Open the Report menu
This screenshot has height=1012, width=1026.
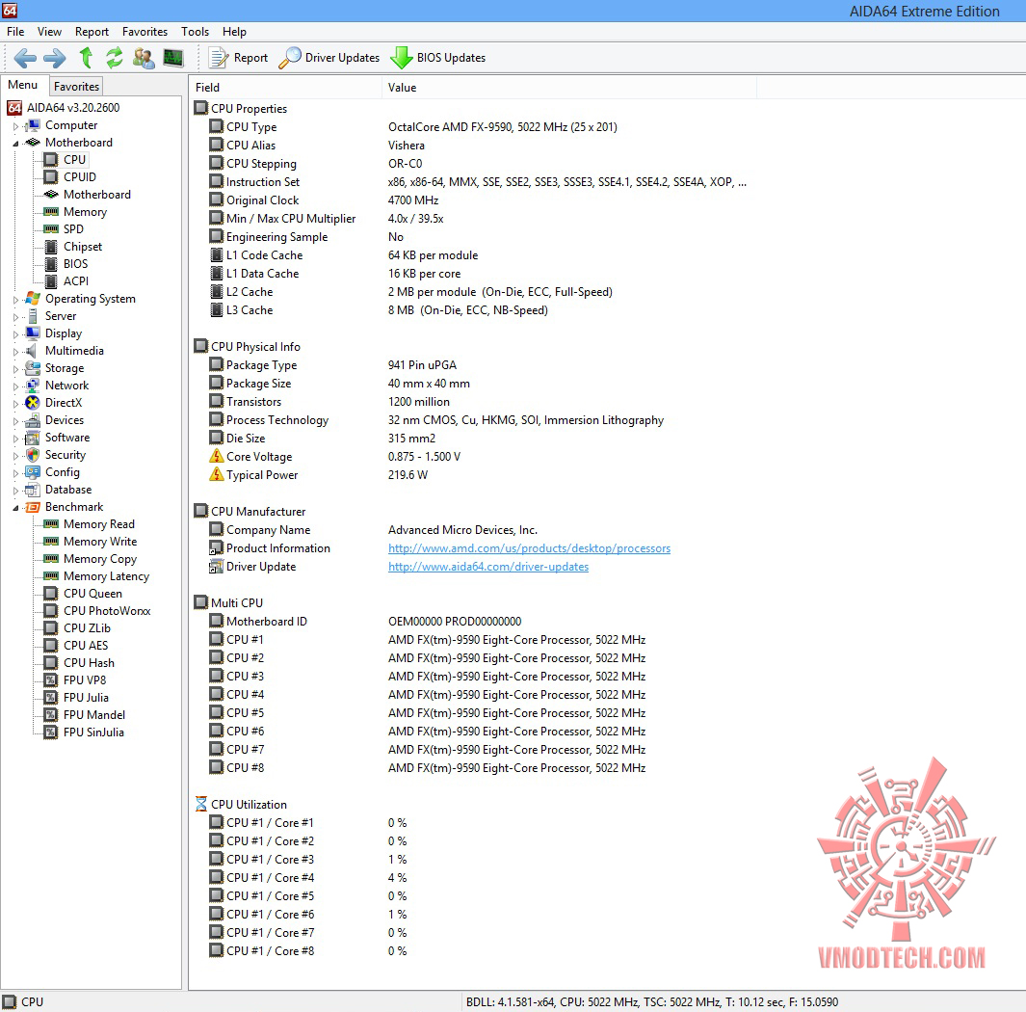(92, 32)
